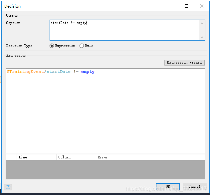
Task: Open the help icon at bottom left
Action: pos(8,187)
